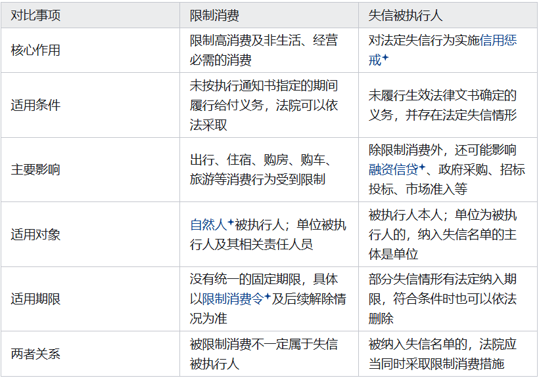The height and width of the screenshot is (378, 539).
Task: Open the 限制消费令 link
Action: pos(233,299)
